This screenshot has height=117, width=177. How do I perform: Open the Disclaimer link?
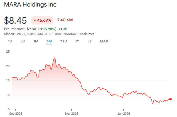coord(87,34)
